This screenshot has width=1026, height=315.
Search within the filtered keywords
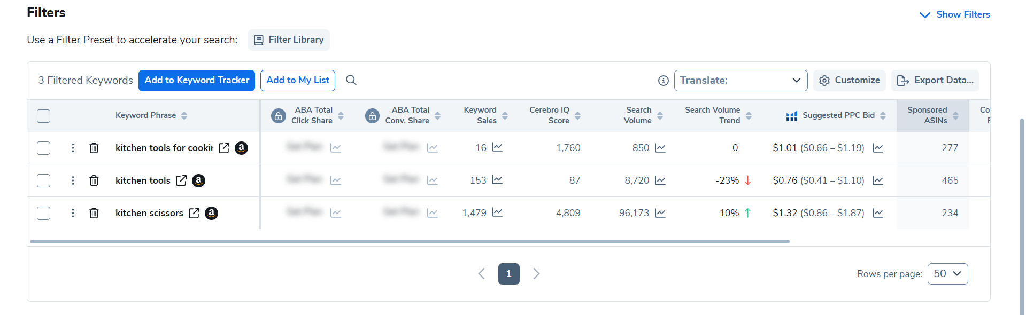click(x=351, y=80)
